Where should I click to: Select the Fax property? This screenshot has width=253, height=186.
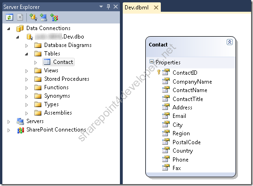(177, 168)
